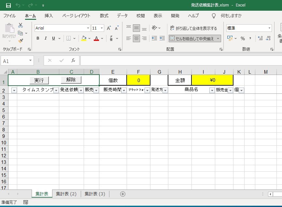Click the 実行 button in sheet

click(39, 80)
